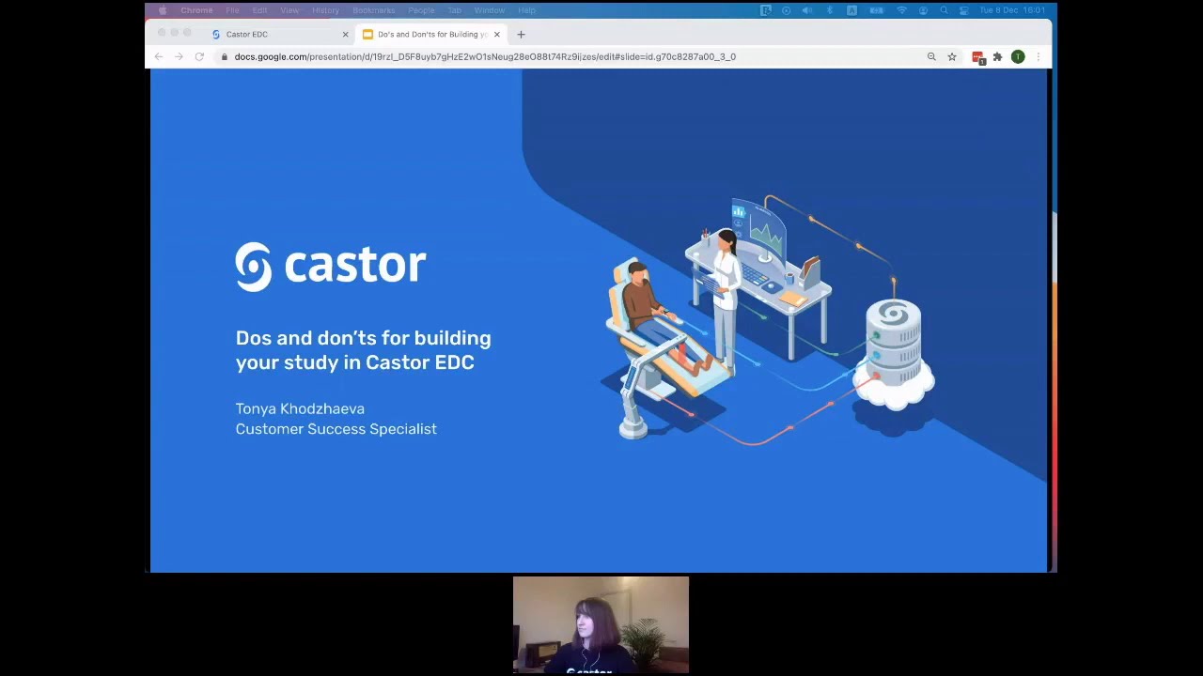1203x676 pixels.
Task: Click the slide title Dos and don'ts text
Action: [363, 350]
